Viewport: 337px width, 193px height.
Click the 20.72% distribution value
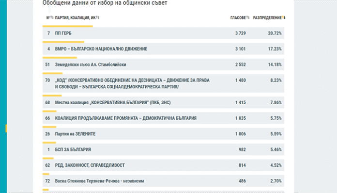275,33
